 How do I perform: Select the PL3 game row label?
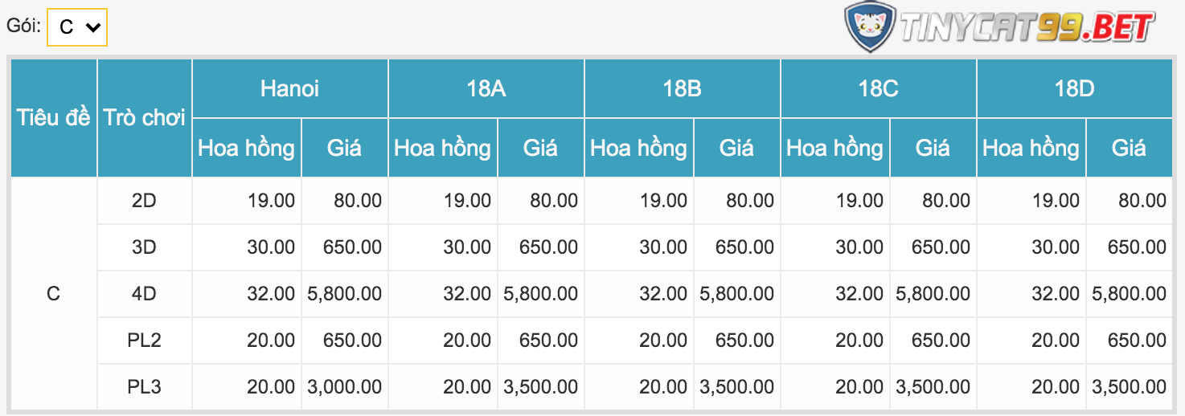[x=144, y=387]
